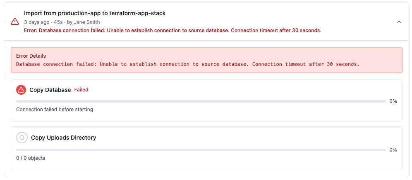Click the pink Error Details alert box

(206, 60)
